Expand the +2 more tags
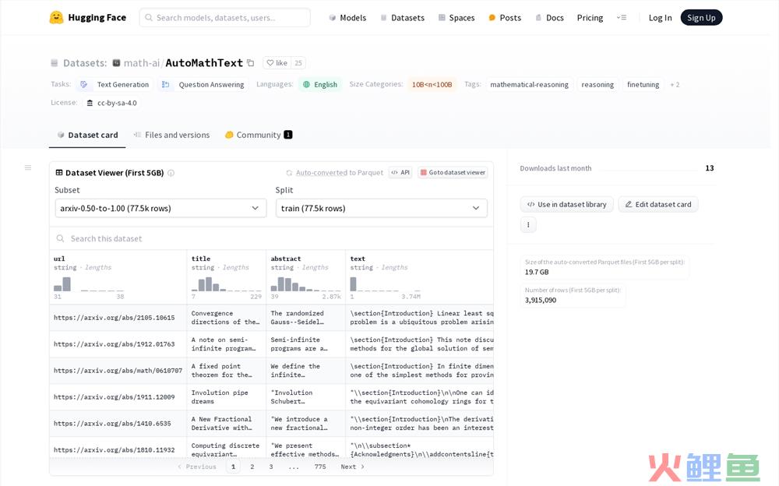This screenshot has height=486, width=779. [675, 84]
